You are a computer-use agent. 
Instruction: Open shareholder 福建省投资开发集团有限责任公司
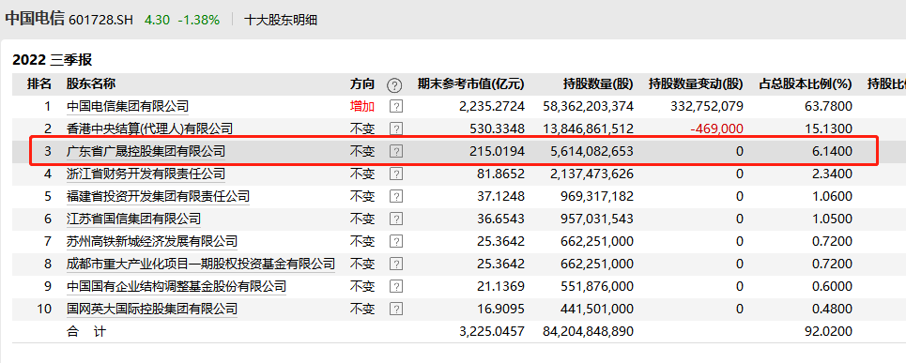159,196
